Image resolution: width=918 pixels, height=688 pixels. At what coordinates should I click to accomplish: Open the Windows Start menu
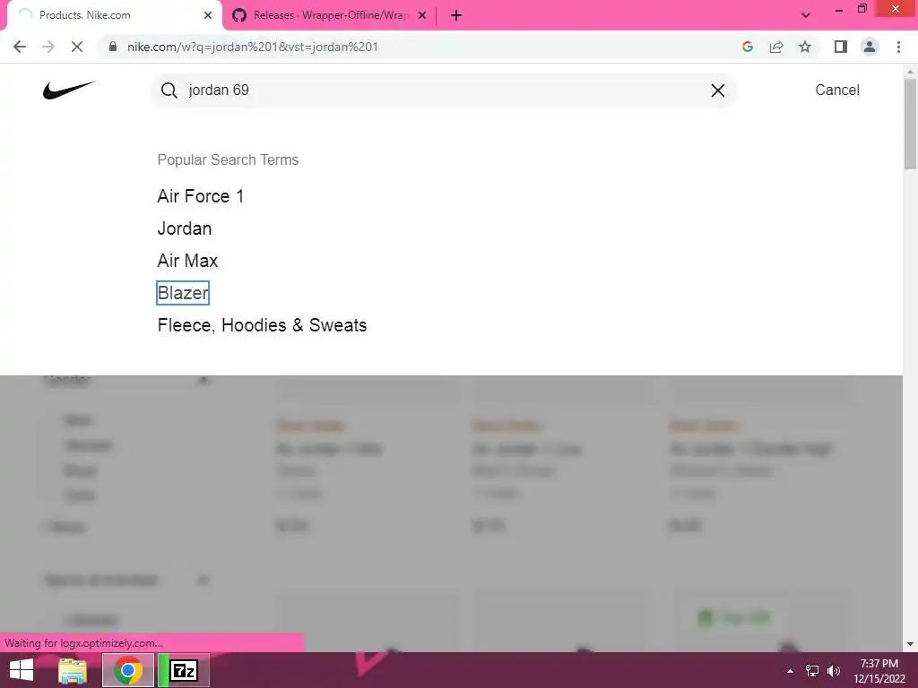(22, 670)
